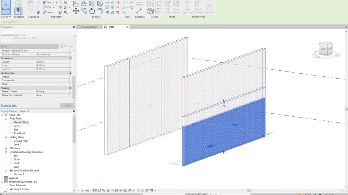Click the Edit Type button
The height and width of the screenshot is (195, 348).
tap(67, 46)
